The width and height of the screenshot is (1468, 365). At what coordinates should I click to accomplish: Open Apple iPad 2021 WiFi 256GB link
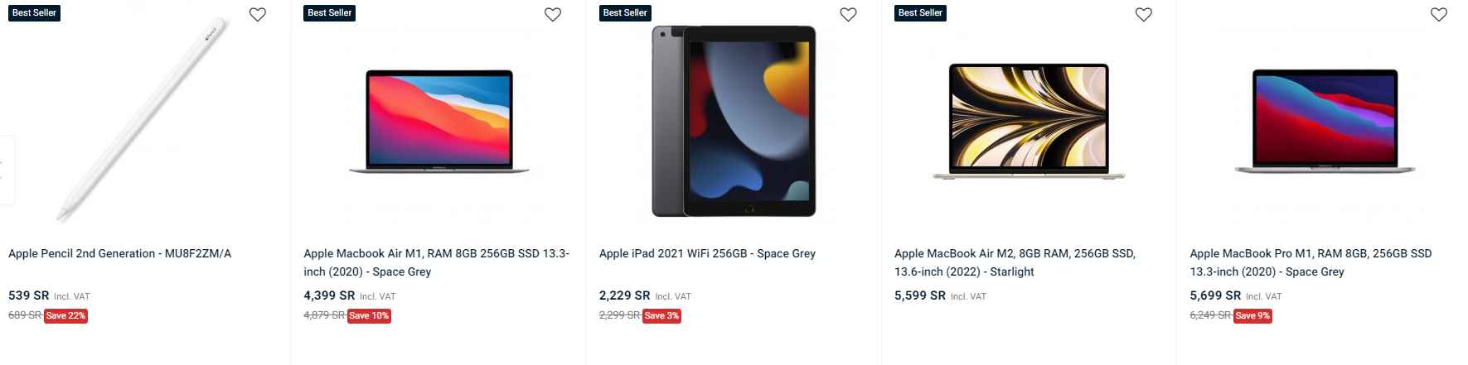pos(707,253)
